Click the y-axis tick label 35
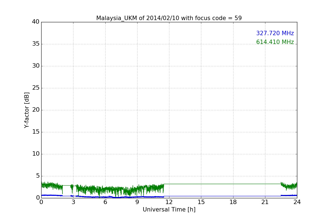 (x=36, y=44)
